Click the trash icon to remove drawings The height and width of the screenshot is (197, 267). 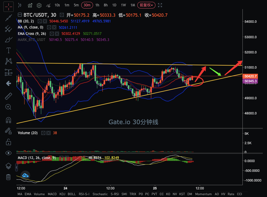pyautogui.click(x=8, y=177)
